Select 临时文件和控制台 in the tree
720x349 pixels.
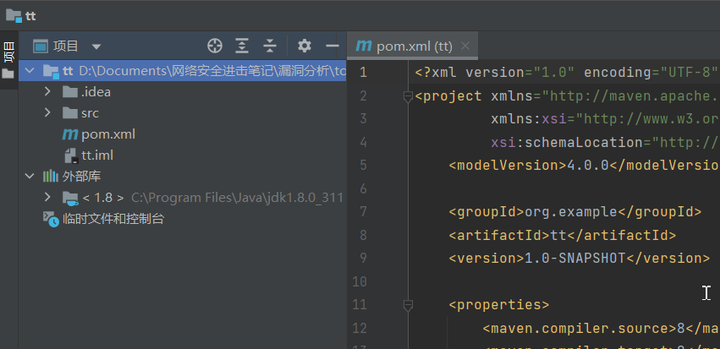tap(113, 219)
